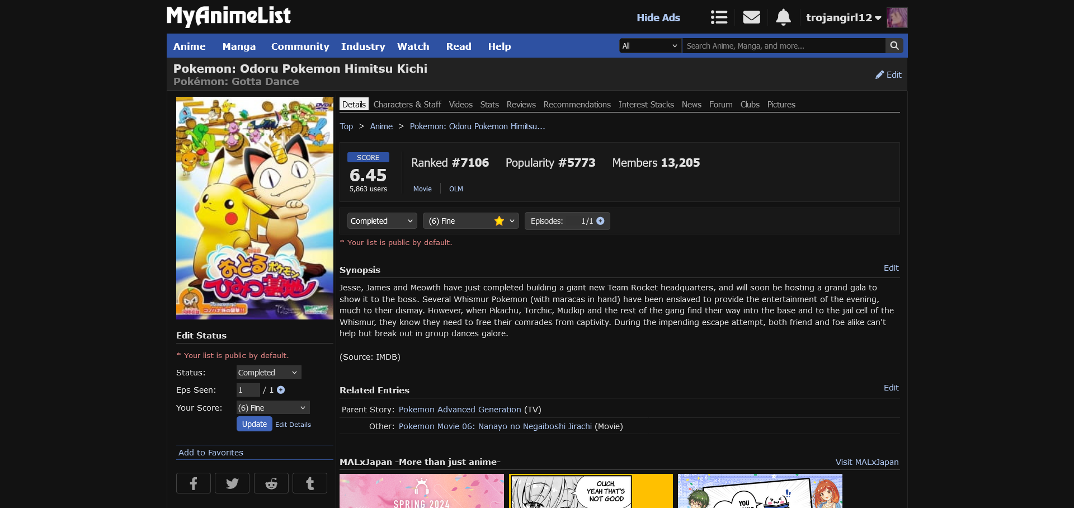Open the Completed status dropdown in top bar
This screenshot has width=1074, height=508.
(x=382, y=221)
